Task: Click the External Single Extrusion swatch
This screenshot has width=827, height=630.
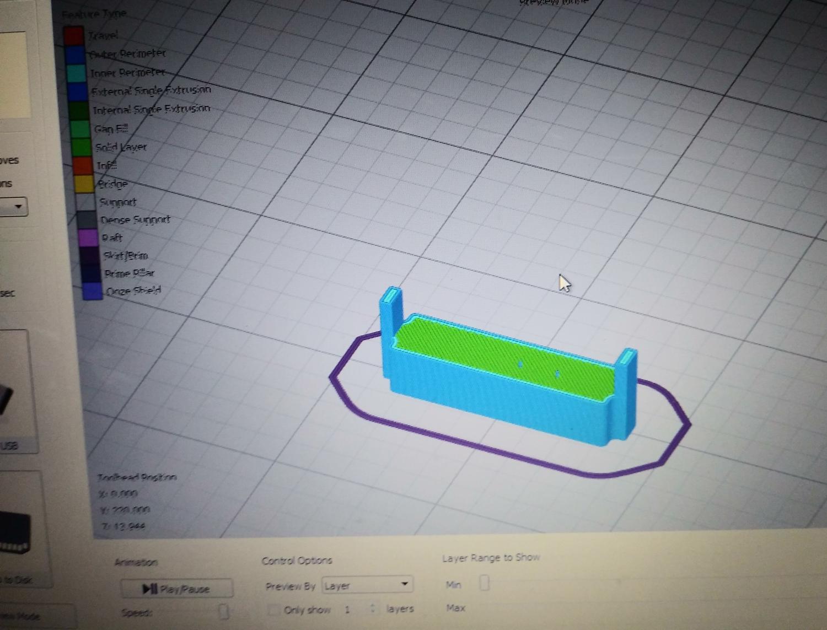Action: tap(77, 91)
